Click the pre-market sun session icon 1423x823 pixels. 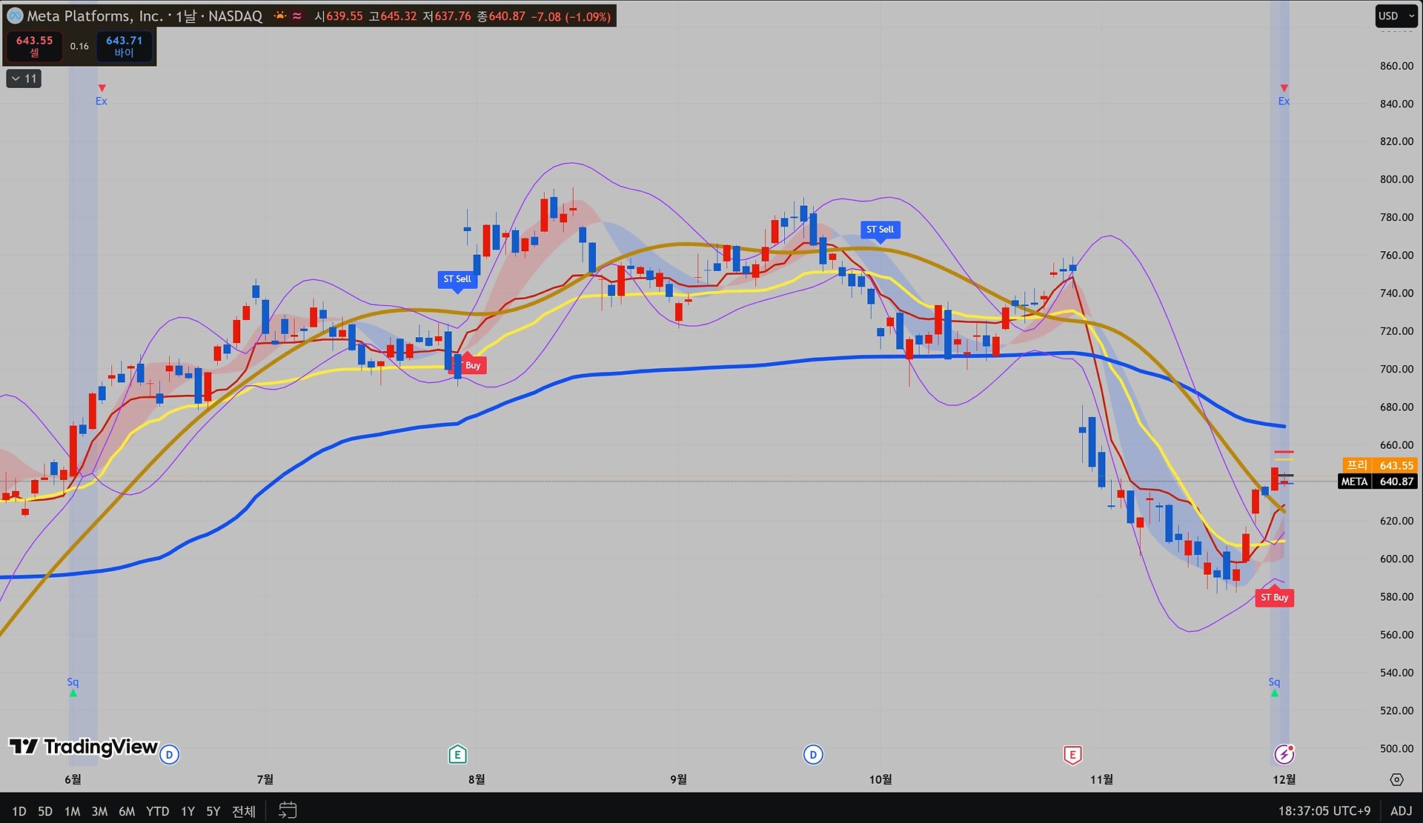coord(280,16)
